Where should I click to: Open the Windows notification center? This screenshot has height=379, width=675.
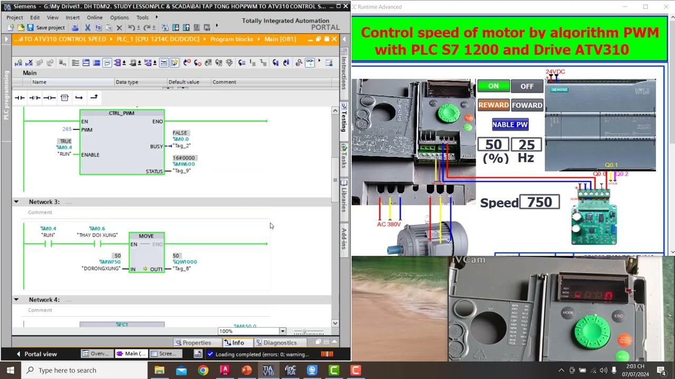(661, 370)
